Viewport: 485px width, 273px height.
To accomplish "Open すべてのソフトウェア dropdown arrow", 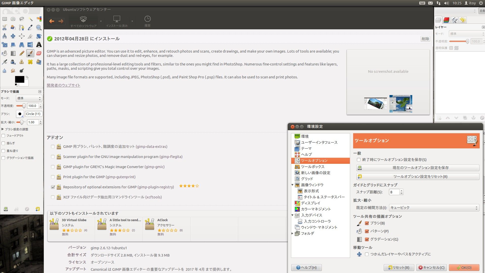I will [101, 21].
